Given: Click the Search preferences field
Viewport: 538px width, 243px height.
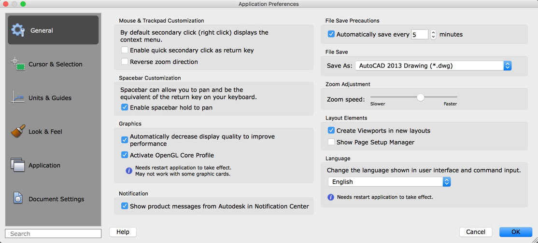Looking at the screenshot, I should (x=53, y=233).
